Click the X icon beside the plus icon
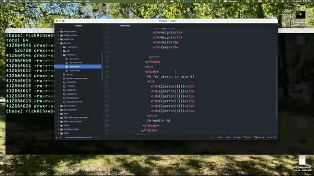Viewport: 314px width, 176px height. click(60, 137)
